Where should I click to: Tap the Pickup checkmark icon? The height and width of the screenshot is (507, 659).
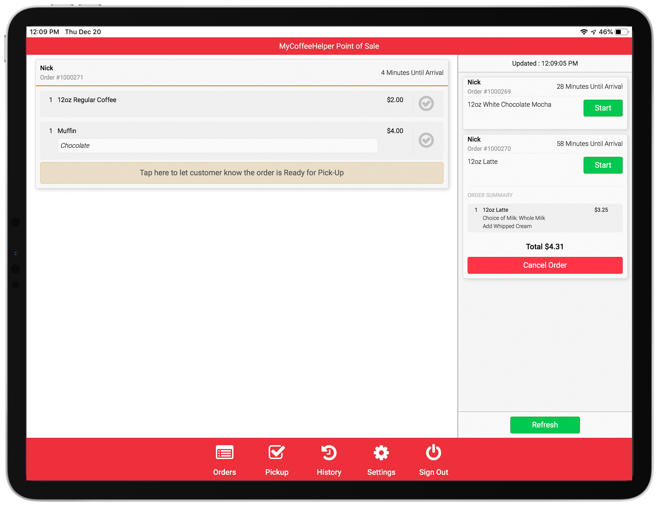click(276, 452)
